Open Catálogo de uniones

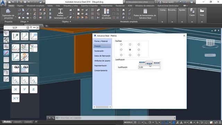point(106,14)
